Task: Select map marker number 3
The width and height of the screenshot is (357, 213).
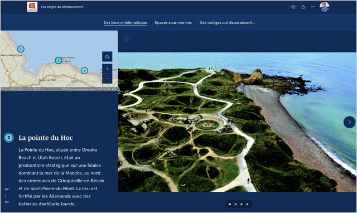Action: (84, 70)
